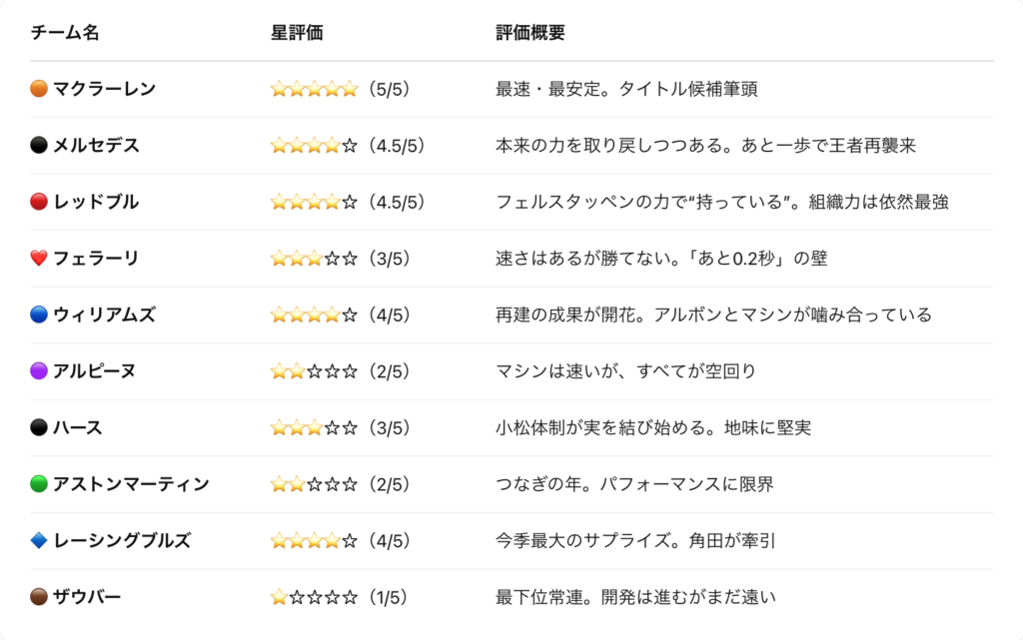Click the red circle icon beside レッドブル
This screenshot has height=640, width=1023.
[39, 202]
